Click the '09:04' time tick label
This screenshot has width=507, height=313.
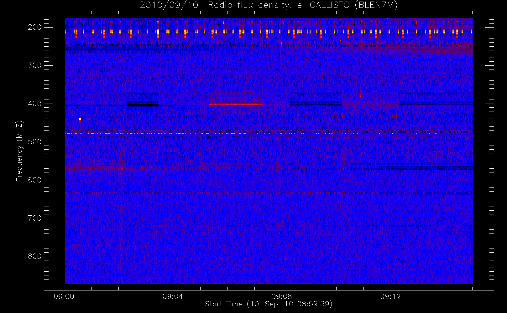[173, 296]
